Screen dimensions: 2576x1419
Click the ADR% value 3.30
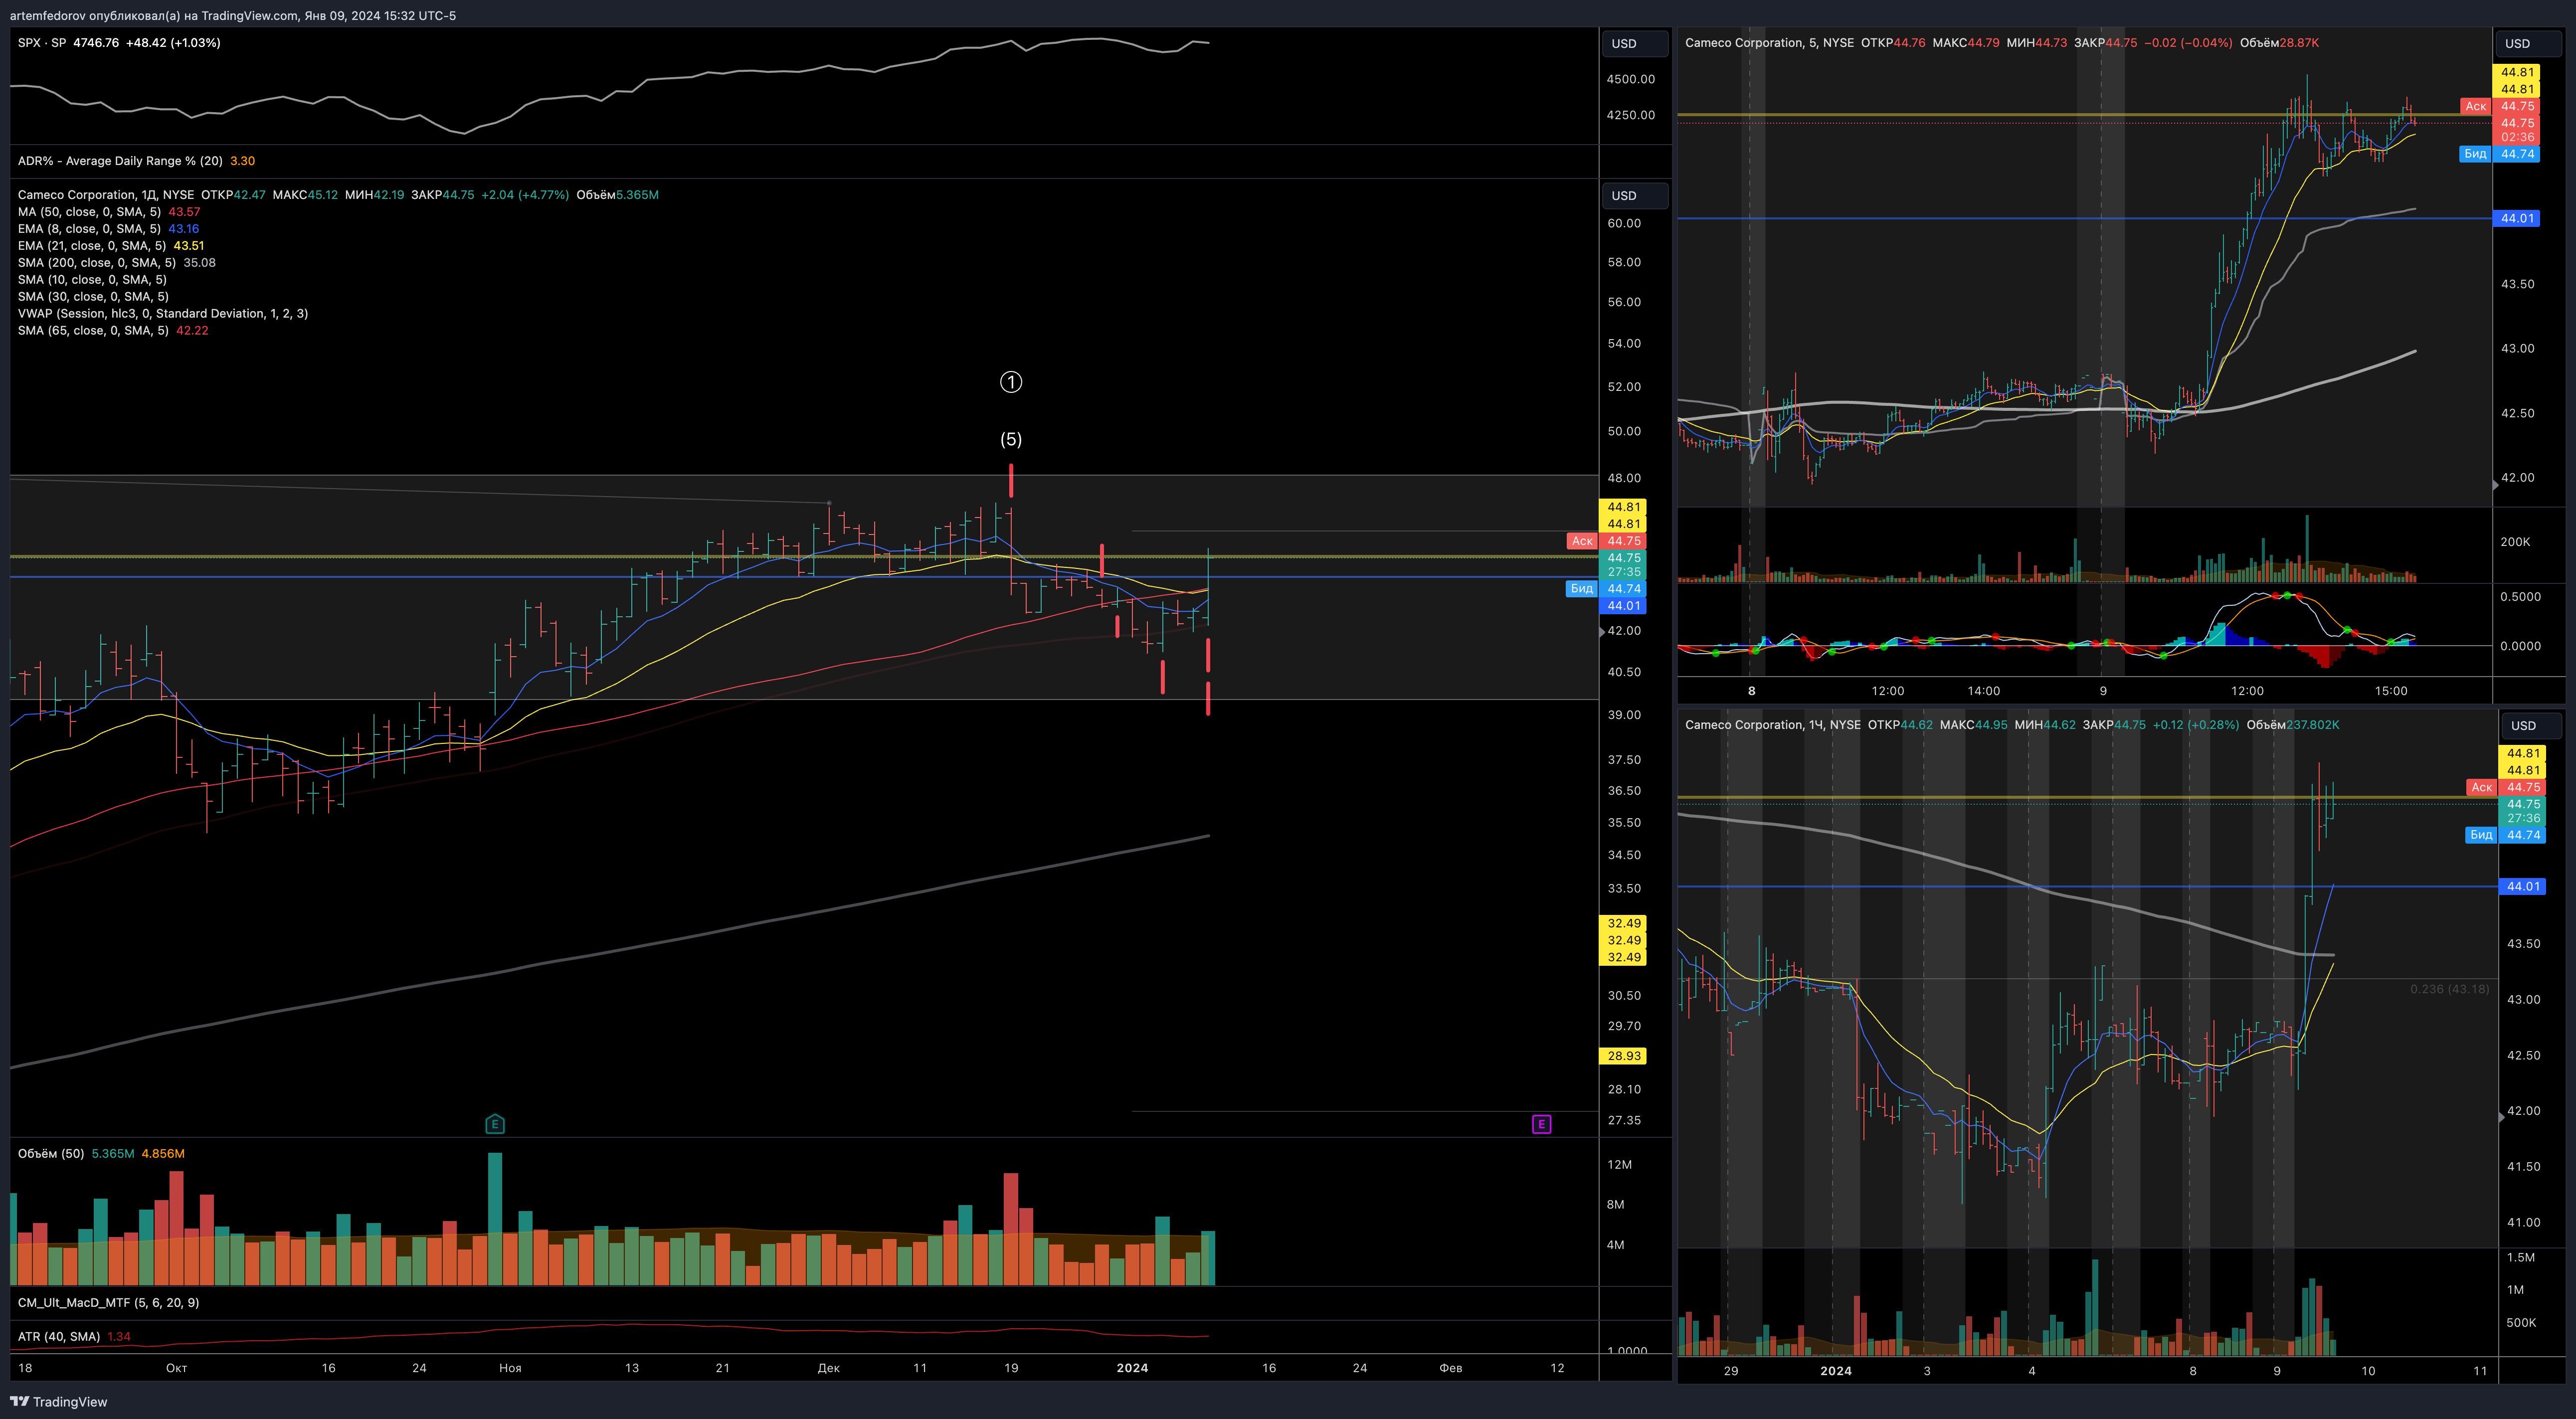(x=243, y=161)
